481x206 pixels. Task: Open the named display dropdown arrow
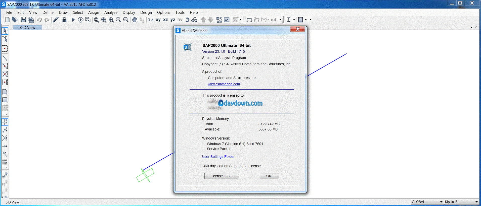[x=241, y=20]
